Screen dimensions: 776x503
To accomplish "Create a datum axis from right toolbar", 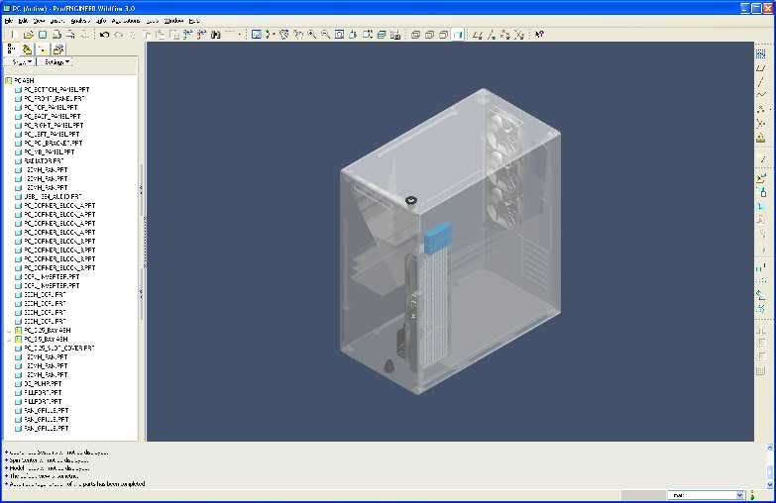I will click(761, 81).
